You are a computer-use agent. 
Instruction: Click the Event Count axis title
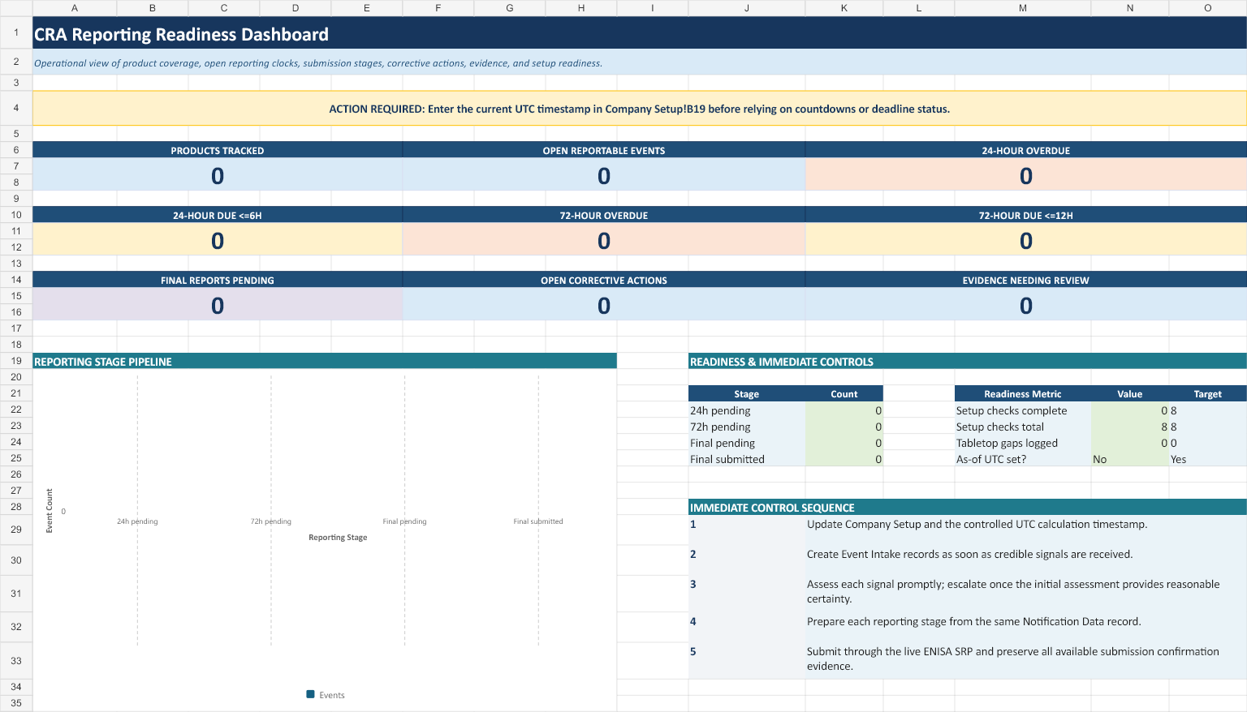50,510
